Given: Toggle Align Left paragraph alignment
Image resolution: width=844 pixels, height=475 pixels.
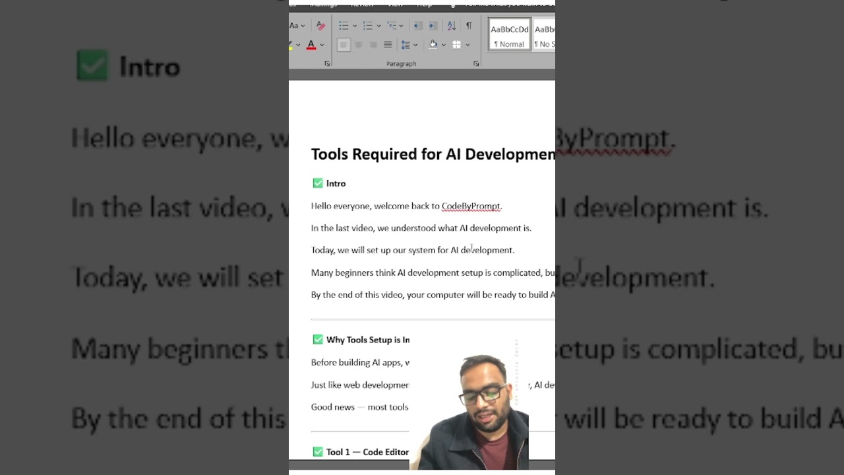Looking at the screenshot, I should point(344,45).
